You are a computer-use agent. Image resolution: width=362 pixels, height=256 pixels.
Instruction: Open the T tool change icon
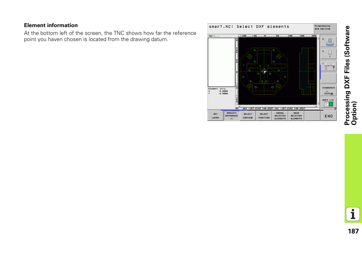(329, 66)
